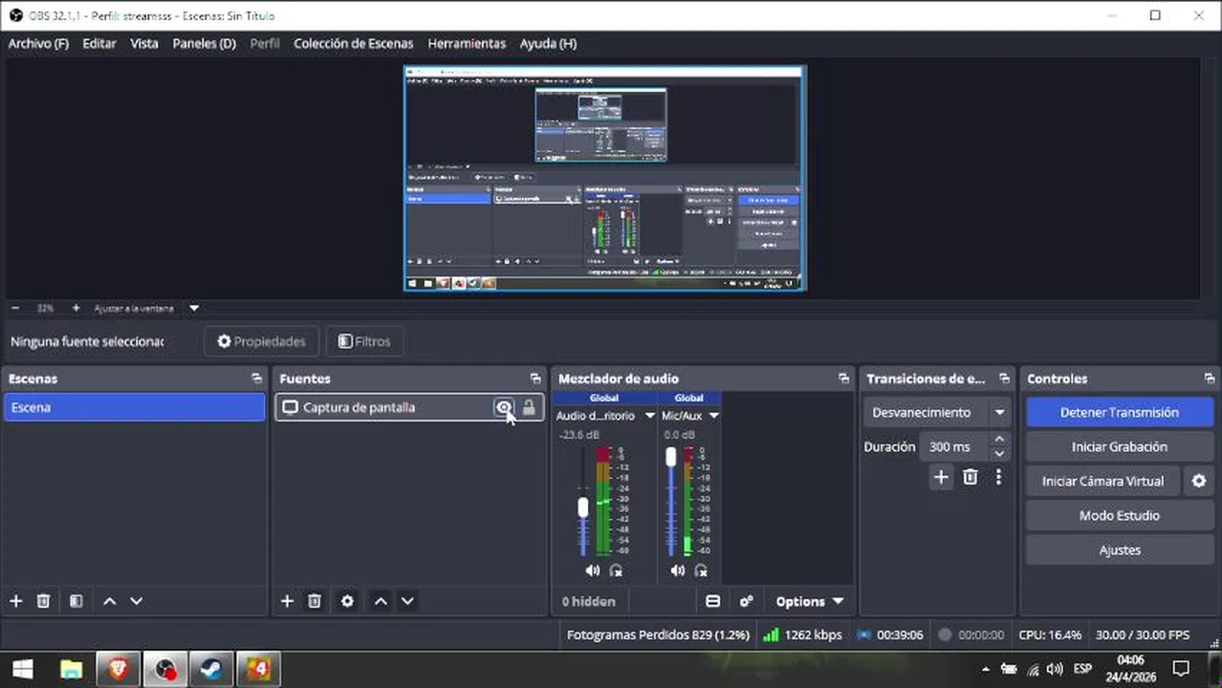Delete selected scene with trash icon
Viewport: 1222px width, 688px height.
coord(43,601)
